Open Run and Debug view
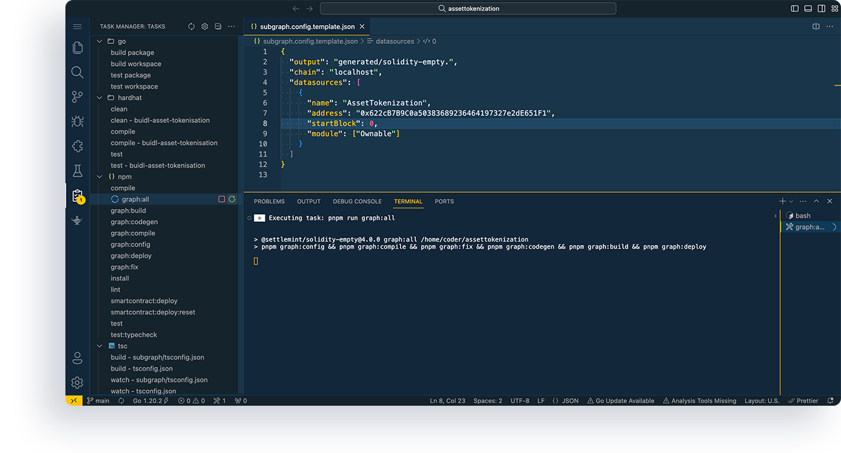 (77, 122)
